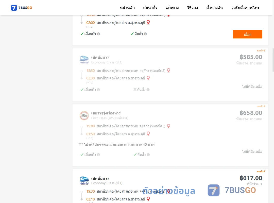This screenshot has width=274, height=203.
Task: Click the 02:00 arrival time
Action: click(x=91, y=23)
